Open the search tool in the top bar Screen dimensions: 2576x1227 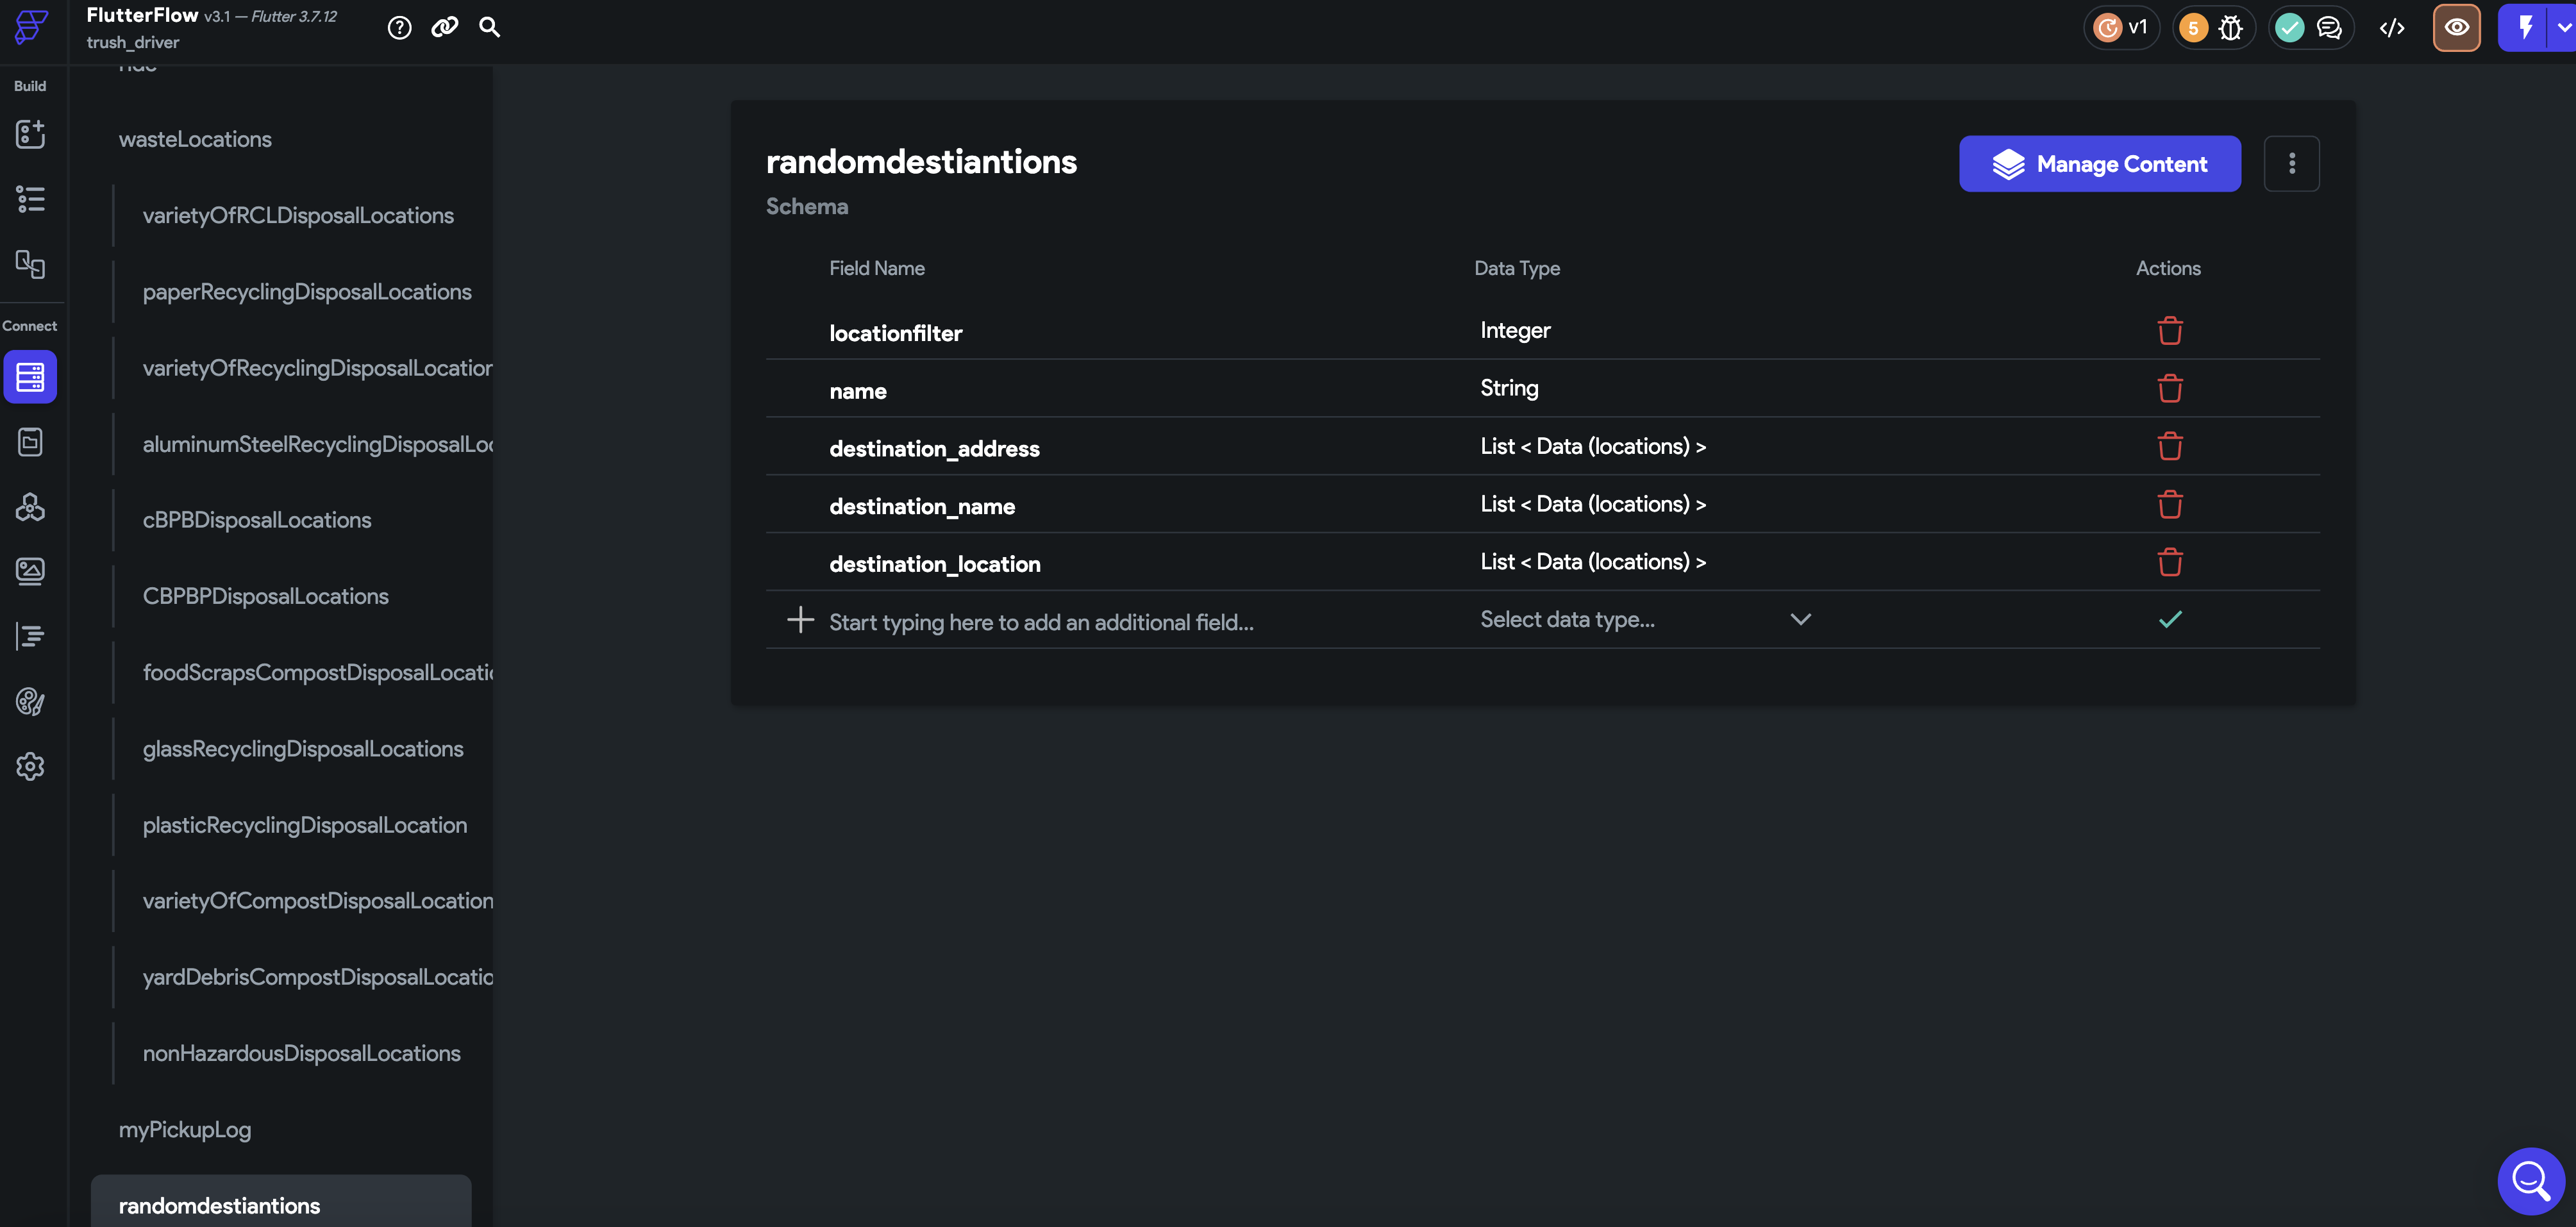tap(489, 27)
